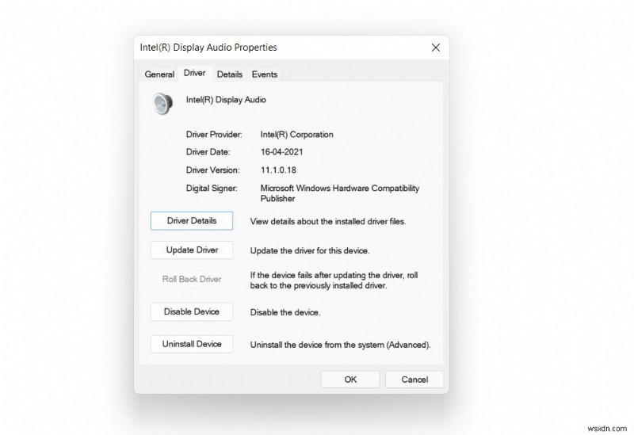Click the roll back driver description text

pos(334,280)
